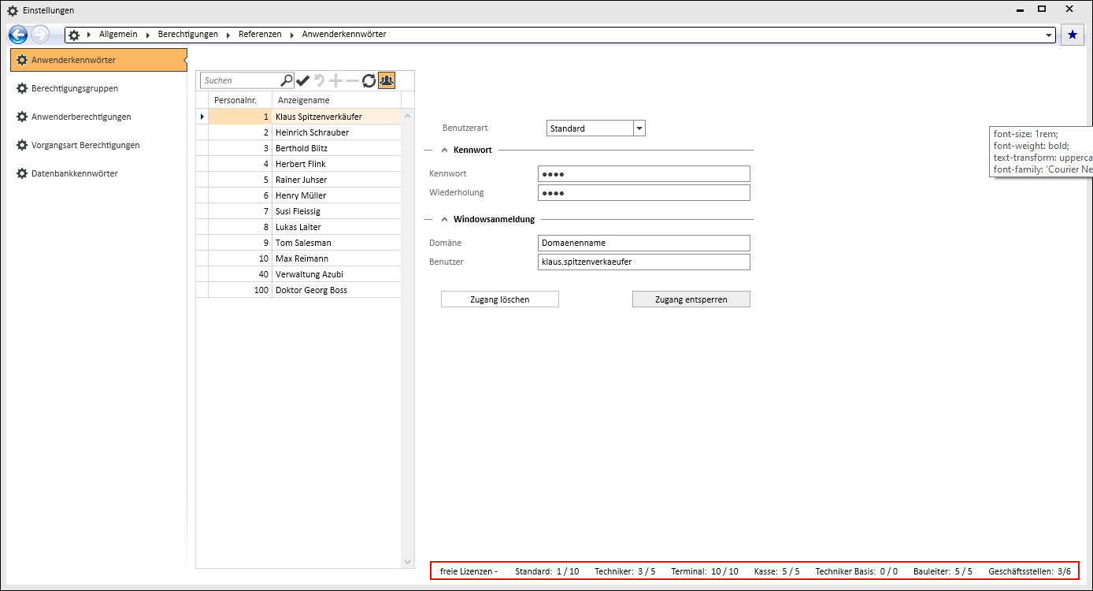Collapse the Kennwort section
1093x591 pixels.
(445, 150)
